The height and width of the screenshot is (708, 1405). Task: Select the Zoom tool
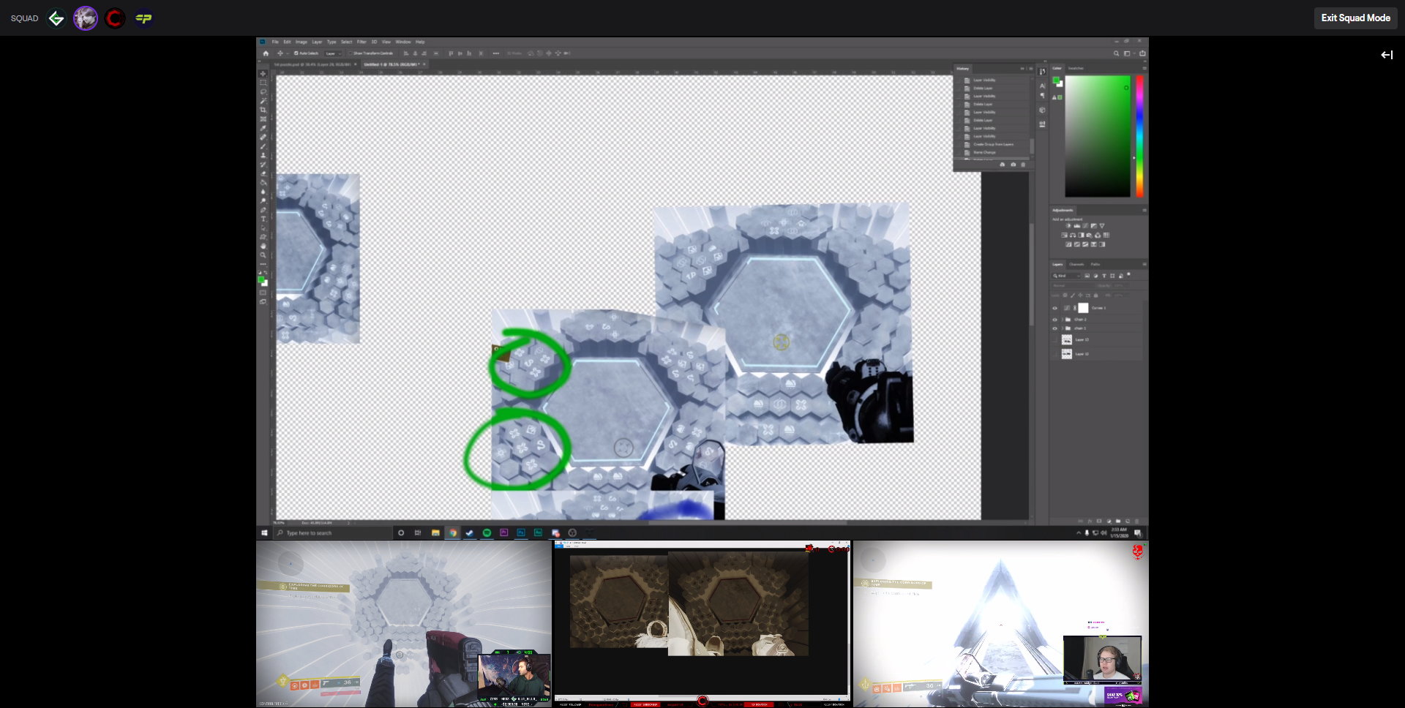coord(263,255)
